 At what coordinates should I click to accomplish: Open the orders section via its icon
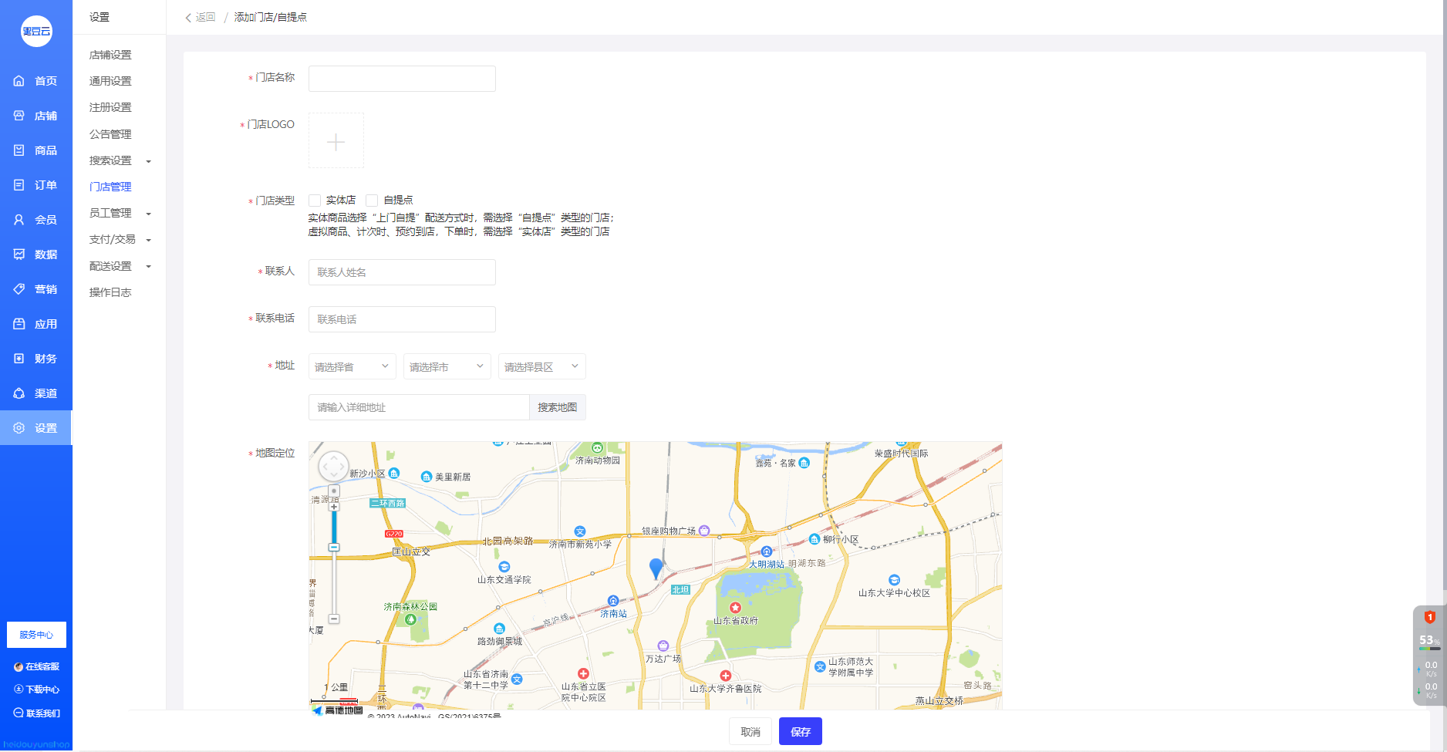19,185
